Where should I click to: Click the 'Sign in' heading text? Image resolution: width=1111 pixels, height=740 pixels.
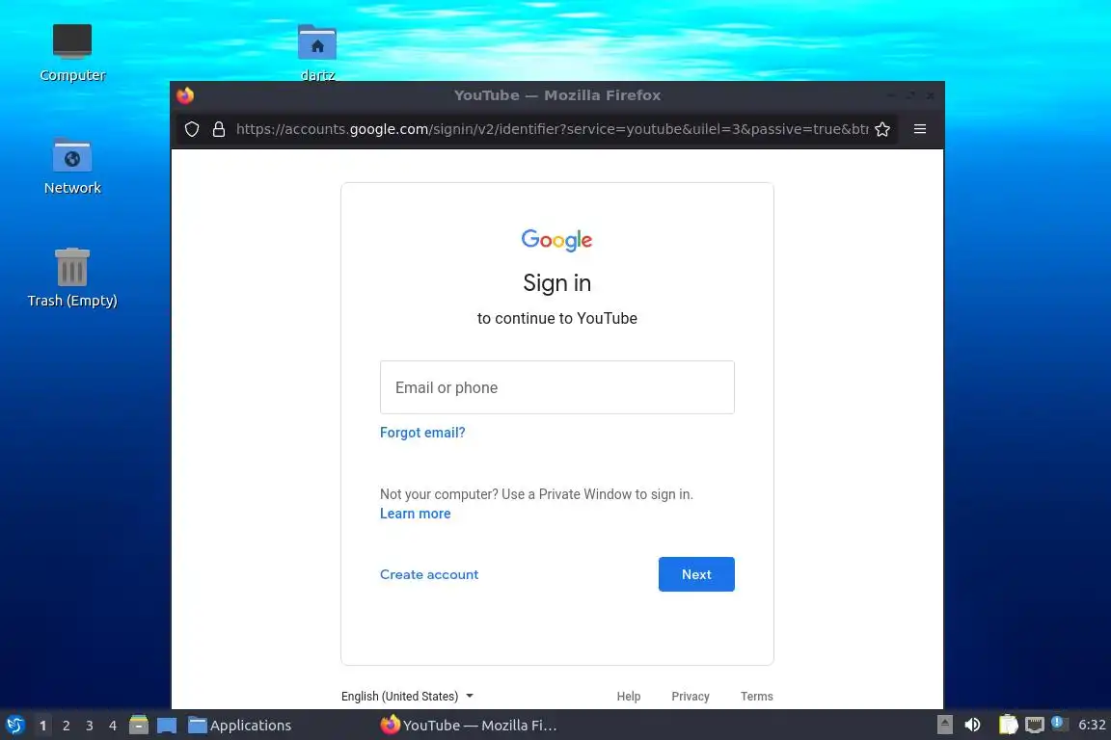[x=556, y=283]
